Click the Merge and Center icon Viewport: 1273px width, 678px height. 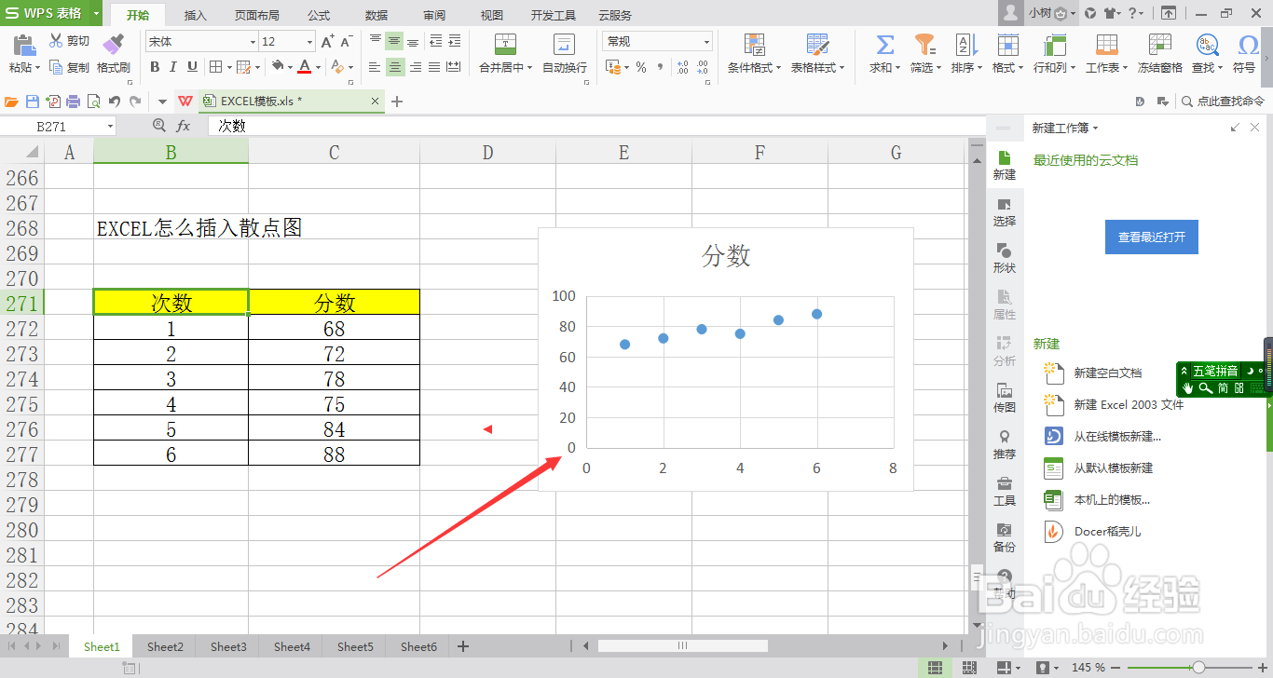pyautogui.click(x=505, y=45)
